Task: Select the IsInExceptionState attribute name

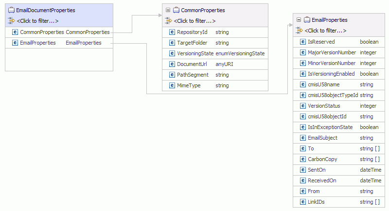Action: coord(330,127)
